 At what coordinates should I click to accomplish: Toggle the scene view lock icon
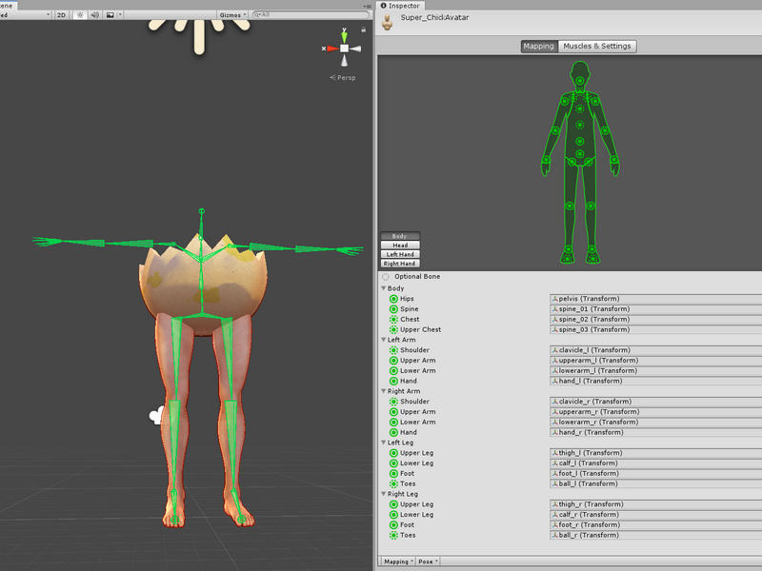(363, 30)
